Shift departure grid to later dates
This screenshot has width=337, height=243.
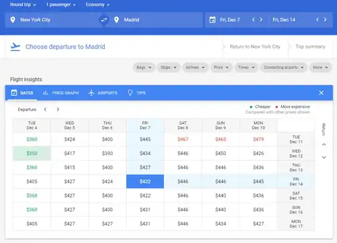pos(58,110)
